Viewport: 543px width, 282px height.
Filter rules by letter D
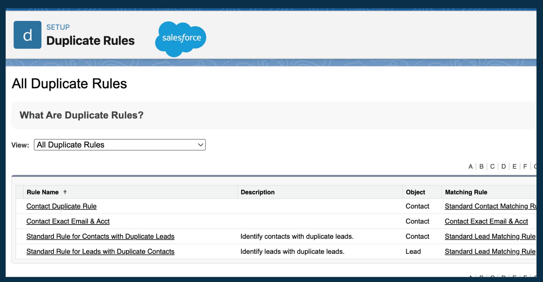click(503, 166)
